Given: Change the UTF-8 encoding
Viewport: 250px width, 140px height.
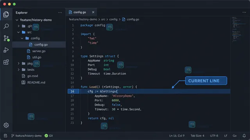Looking at the screenshot, I should (214, 136).
